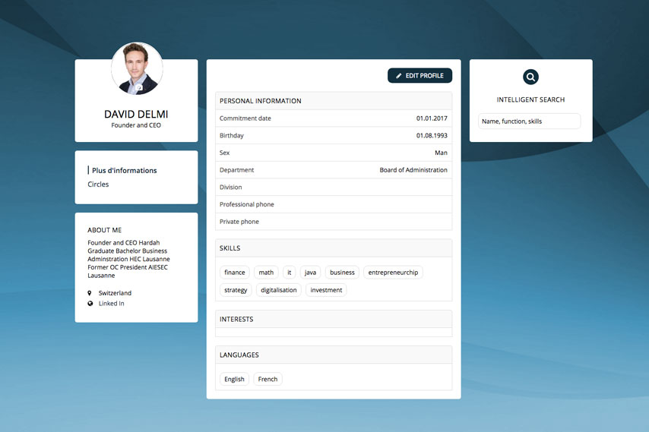Click the Professional phone row label
This screenshot has width=649, height=432.
point(247,205)
